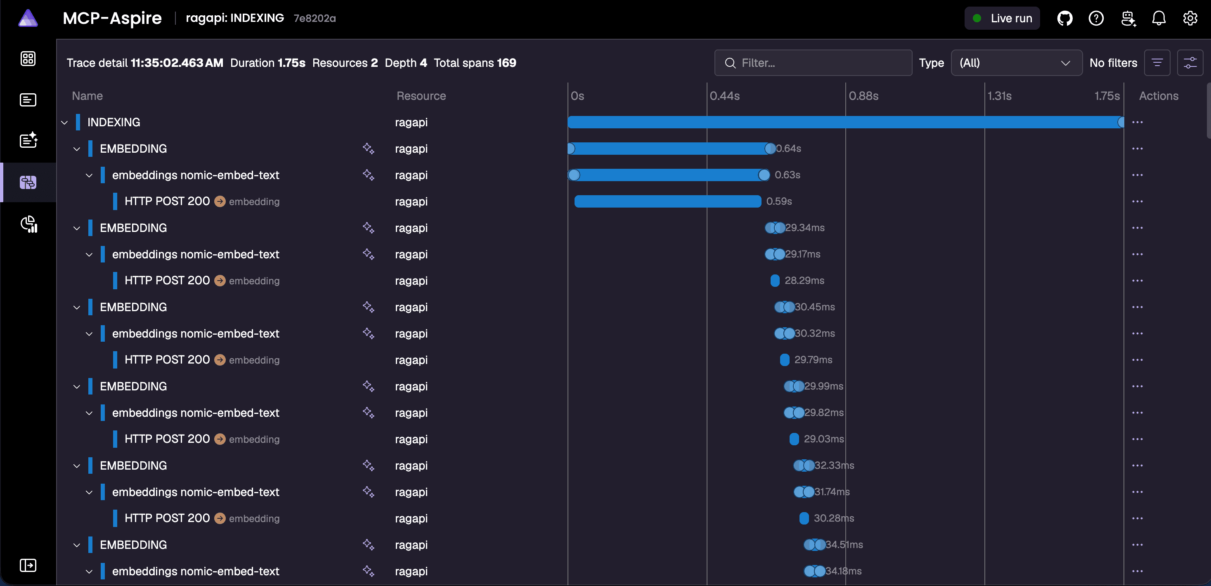This screenshot has height=586, width=1211.
Task: Collapse the first EMBEDDING span
Action: click(x=77, y=149)
